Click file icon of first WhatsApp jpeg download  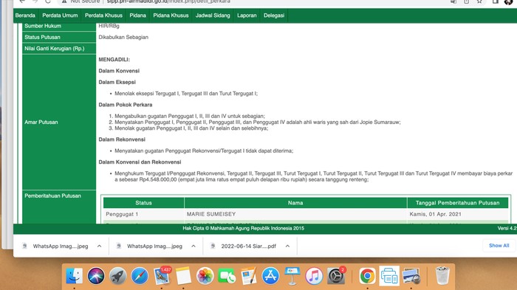[24, 246]
